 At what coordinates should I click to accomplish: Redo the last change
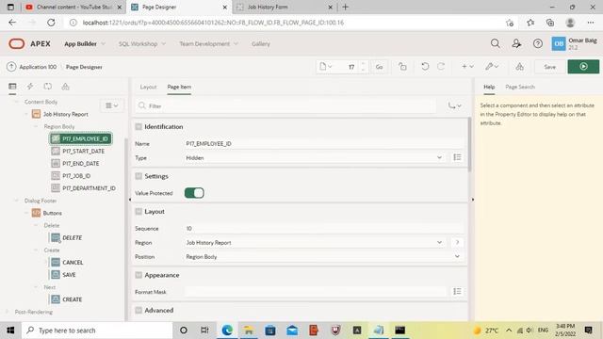coord(441,67)
